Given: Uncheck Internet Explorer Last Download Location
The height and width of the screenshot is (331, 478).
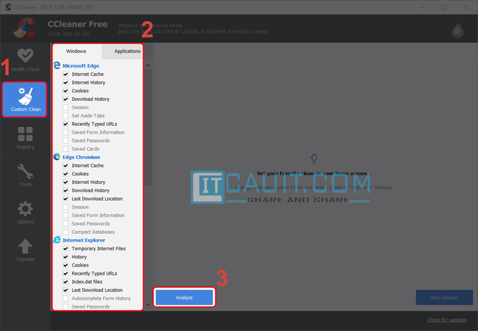Looking at the screenshot, I should (66, 290).
